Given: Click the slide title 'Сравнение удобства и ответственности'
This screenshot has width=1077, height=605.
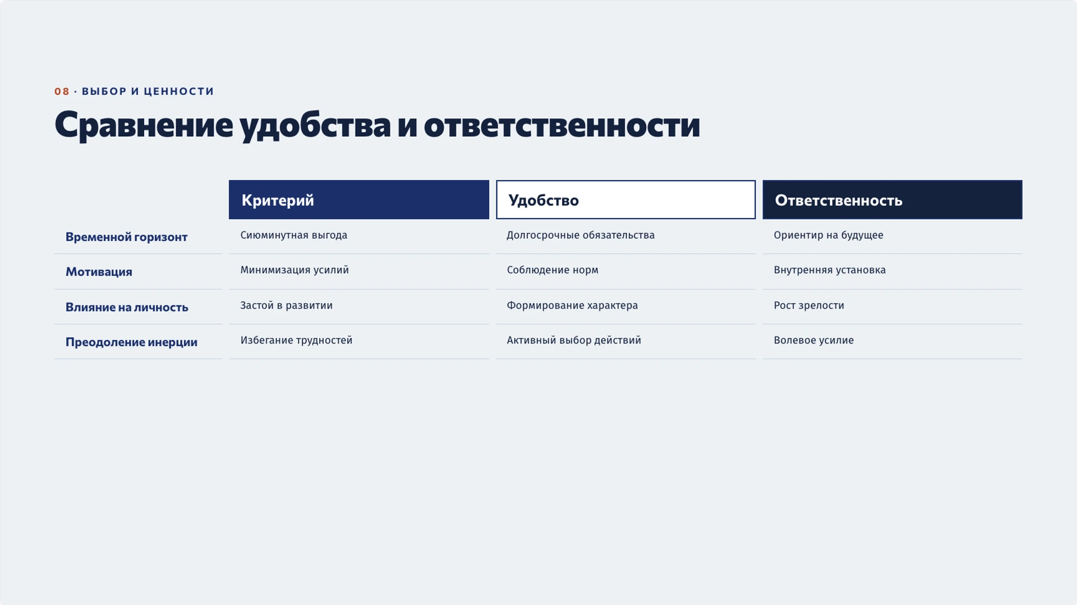Looking at the screenshot, I should click(x=377, y=125).
